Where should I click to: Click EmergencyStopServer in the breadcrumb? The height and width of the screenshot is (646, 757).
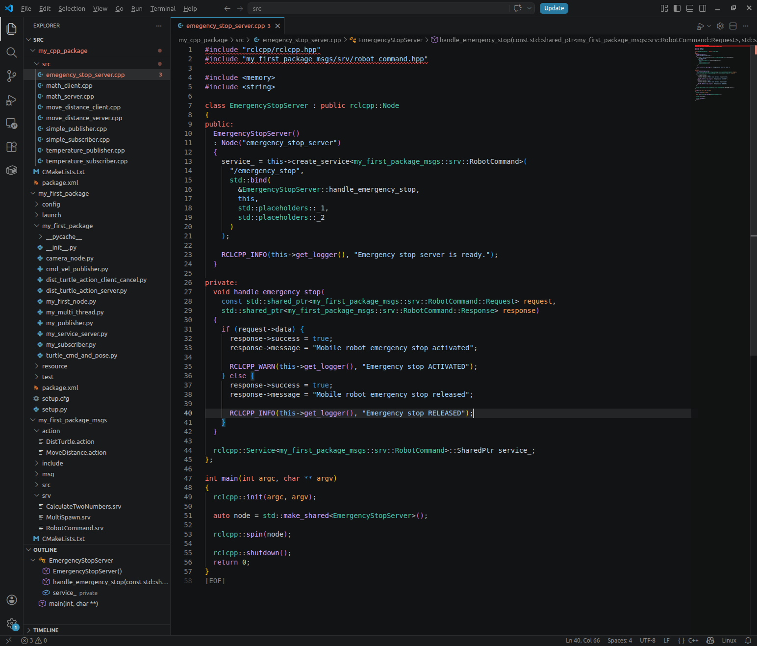click(390, 40)
